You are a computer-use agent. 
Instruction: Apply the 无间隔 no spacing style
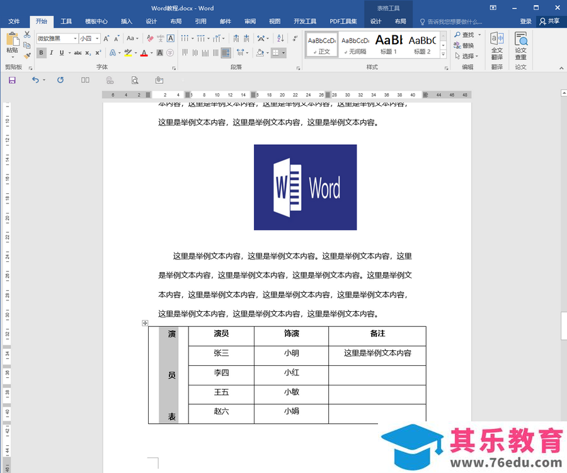coord(355,44)
